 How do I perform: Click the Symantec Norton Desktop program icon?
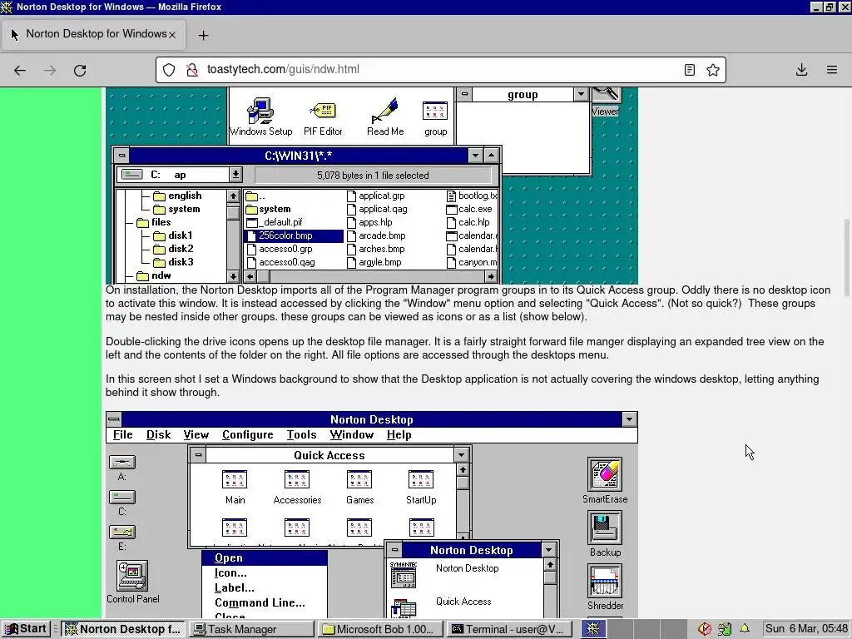404,576
